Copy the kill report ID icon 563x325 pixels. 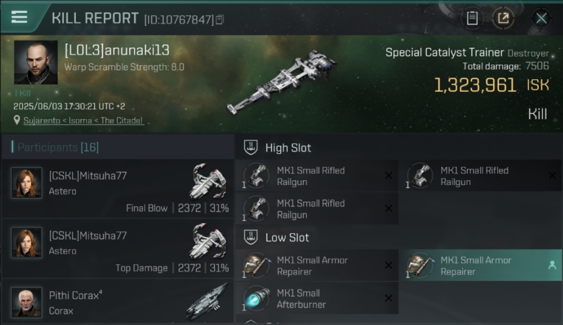(220, 19)
